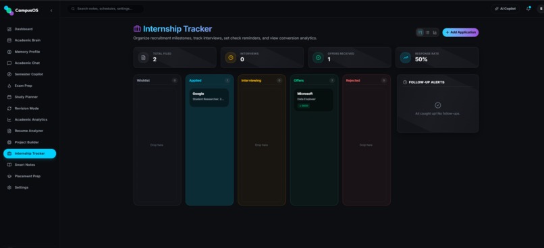Click the clock icon in Interviews card
Image resolution: width=544 pixels, height=248 pixels.
point(231,57)
